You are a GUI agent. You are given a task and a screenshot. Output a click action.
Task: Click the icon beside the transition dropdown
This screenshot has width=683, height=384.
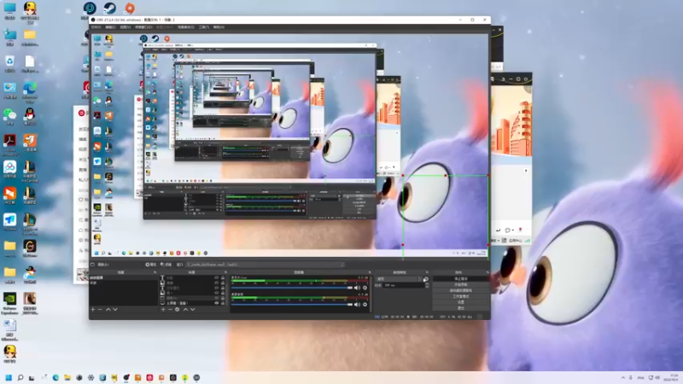pyautogui.click(x=425, y=279)
